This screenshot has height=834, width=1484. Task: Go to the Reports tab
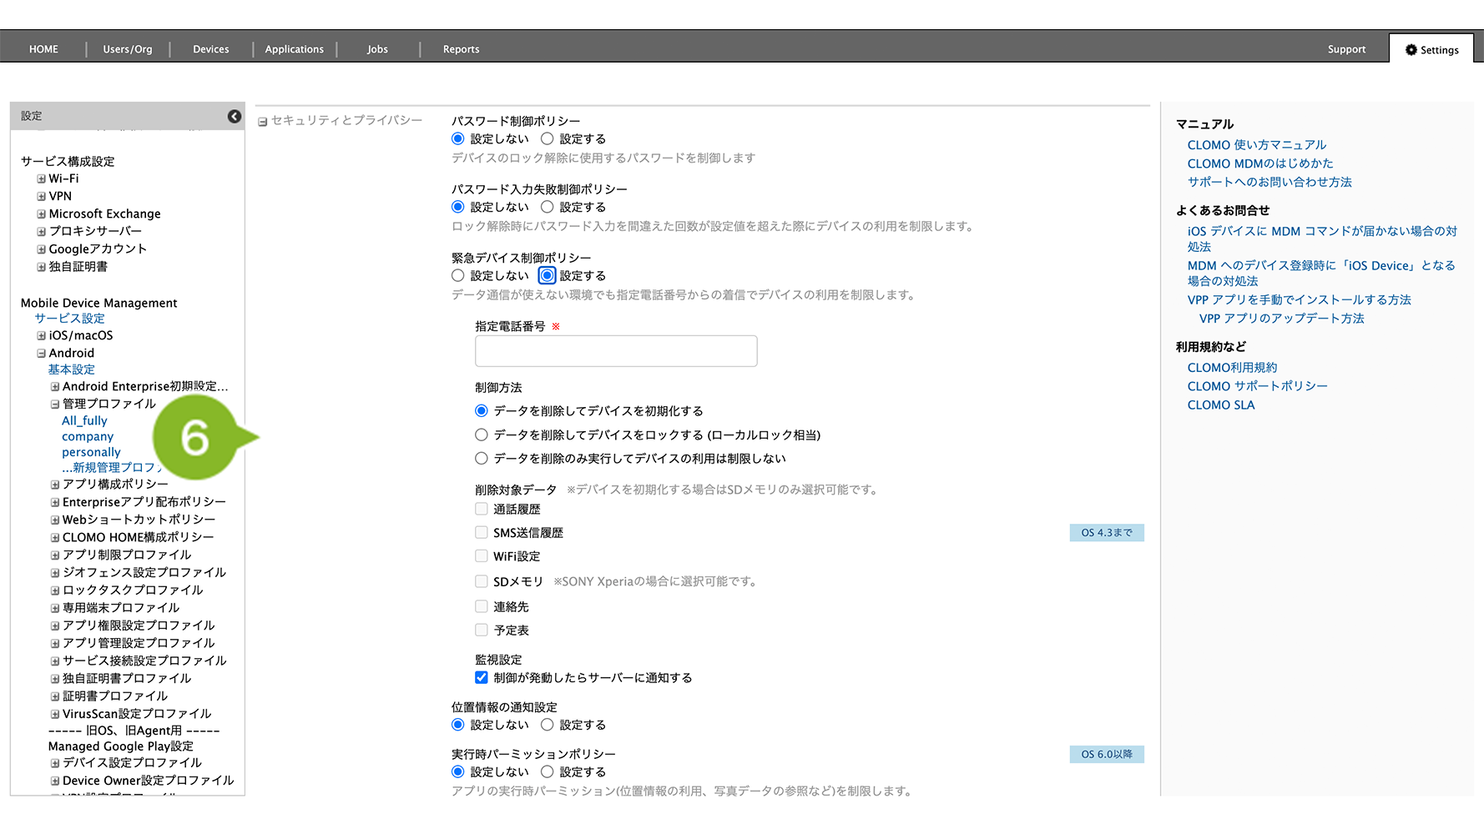(x=461, y=49)
